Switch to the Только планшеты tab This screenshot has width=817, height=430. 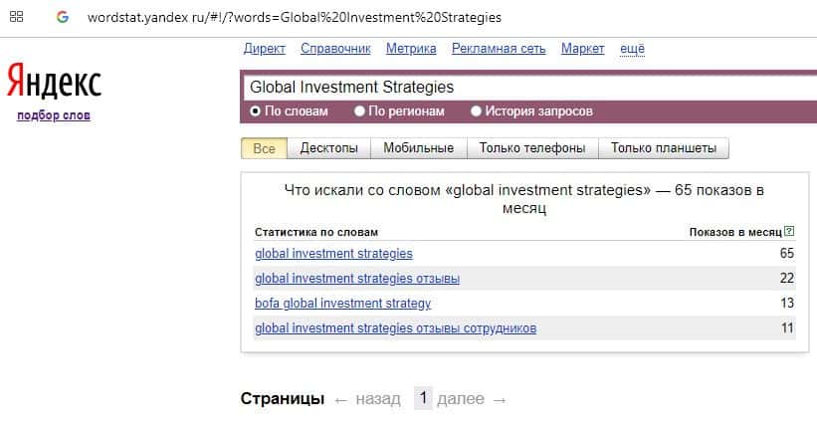pyautogui.click(x=663, y=148)
